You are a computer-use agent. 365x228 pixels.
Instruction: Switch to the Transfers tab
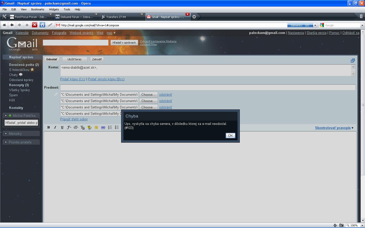pyautogui.click(x=119, y=17)
